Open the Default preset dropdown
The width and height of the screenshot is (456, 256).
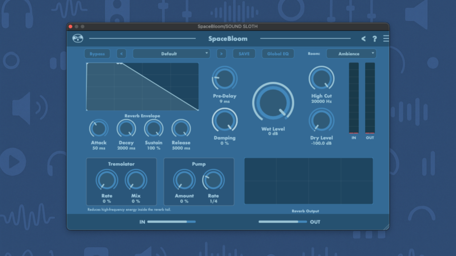click(171, 54)
